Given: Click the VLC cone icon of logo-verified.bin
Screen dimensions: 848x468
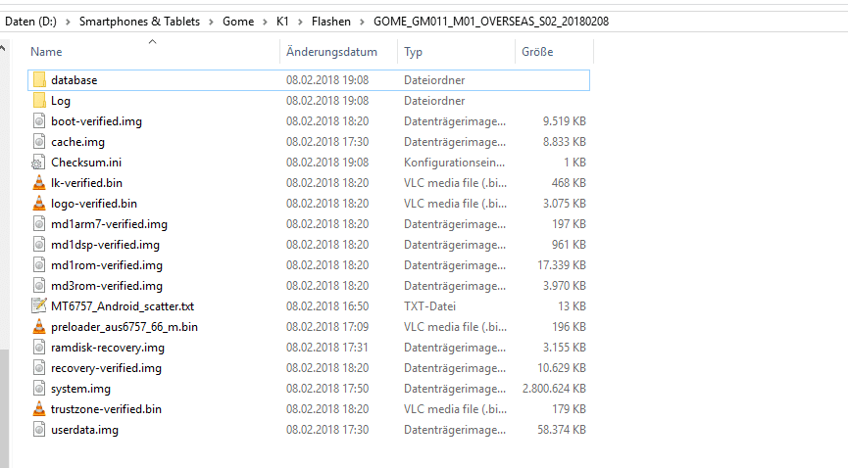Looking at the screenshot, I should [x=39, y=204].
